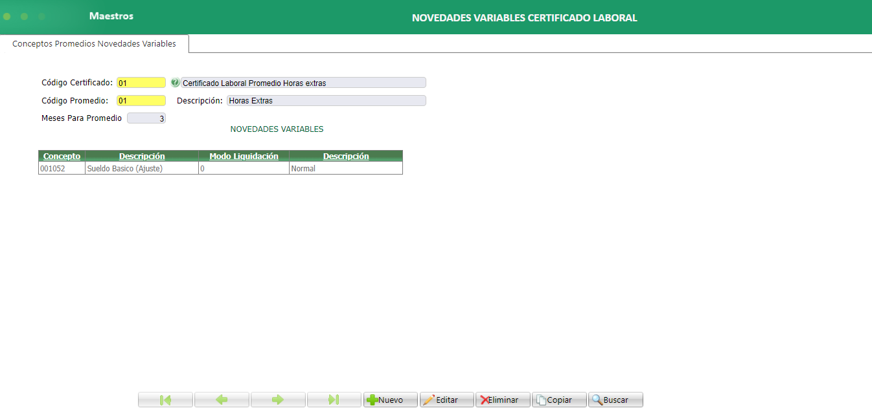Screen dimensions: 872x419
Task: Switch to Conceptos Promedios Novedades Variables tab
Action: [x=94, y=43]
